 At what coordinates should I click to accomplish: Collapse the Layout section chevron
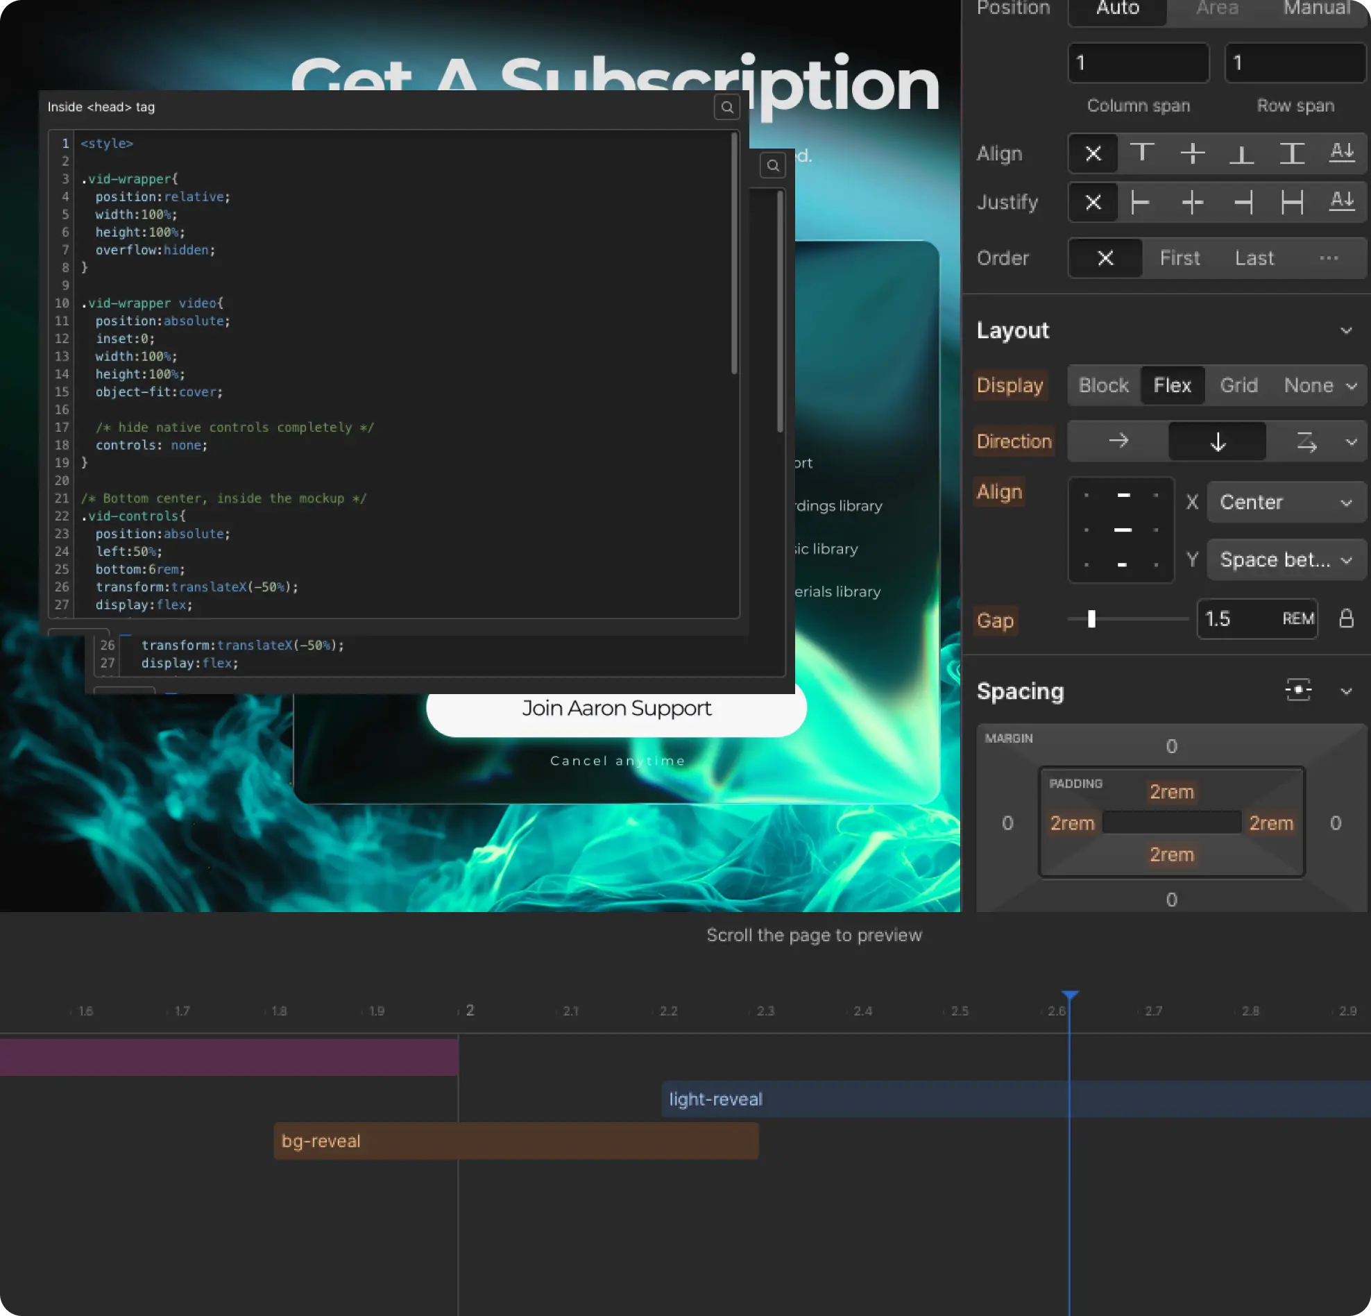point(1346,331)
